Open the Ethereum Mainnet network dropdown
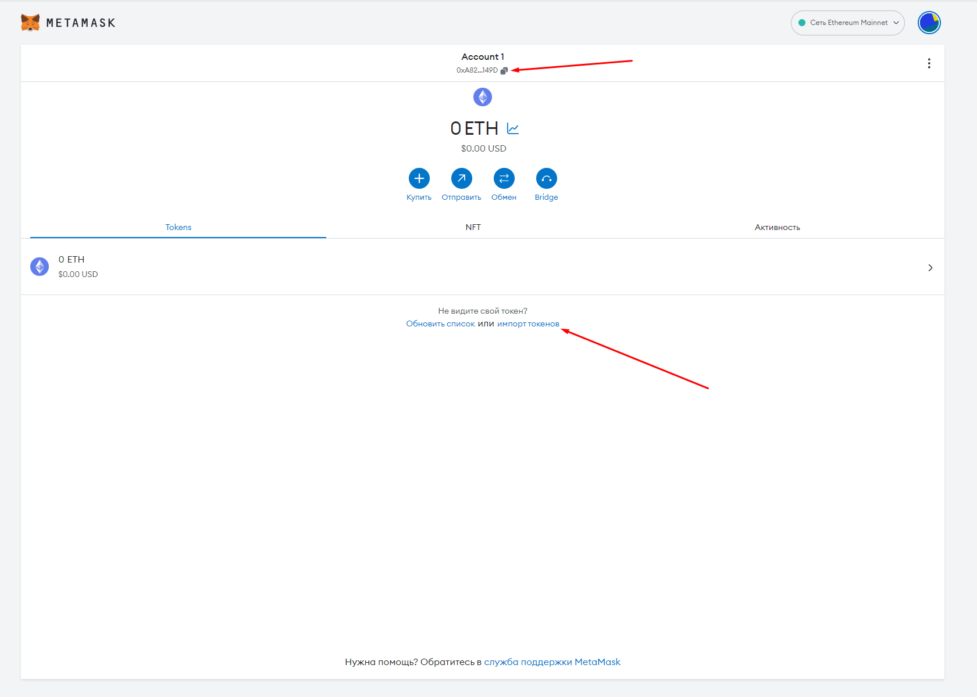 (x=847, y=23)
